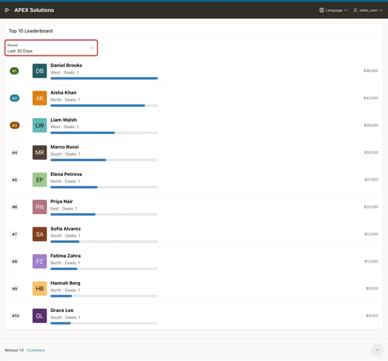Image resolution: width=388 pixels, height=361 pixels.
Task: Click Fatima Zahra's FZ avatar
Action: click(x=39, y=261)
